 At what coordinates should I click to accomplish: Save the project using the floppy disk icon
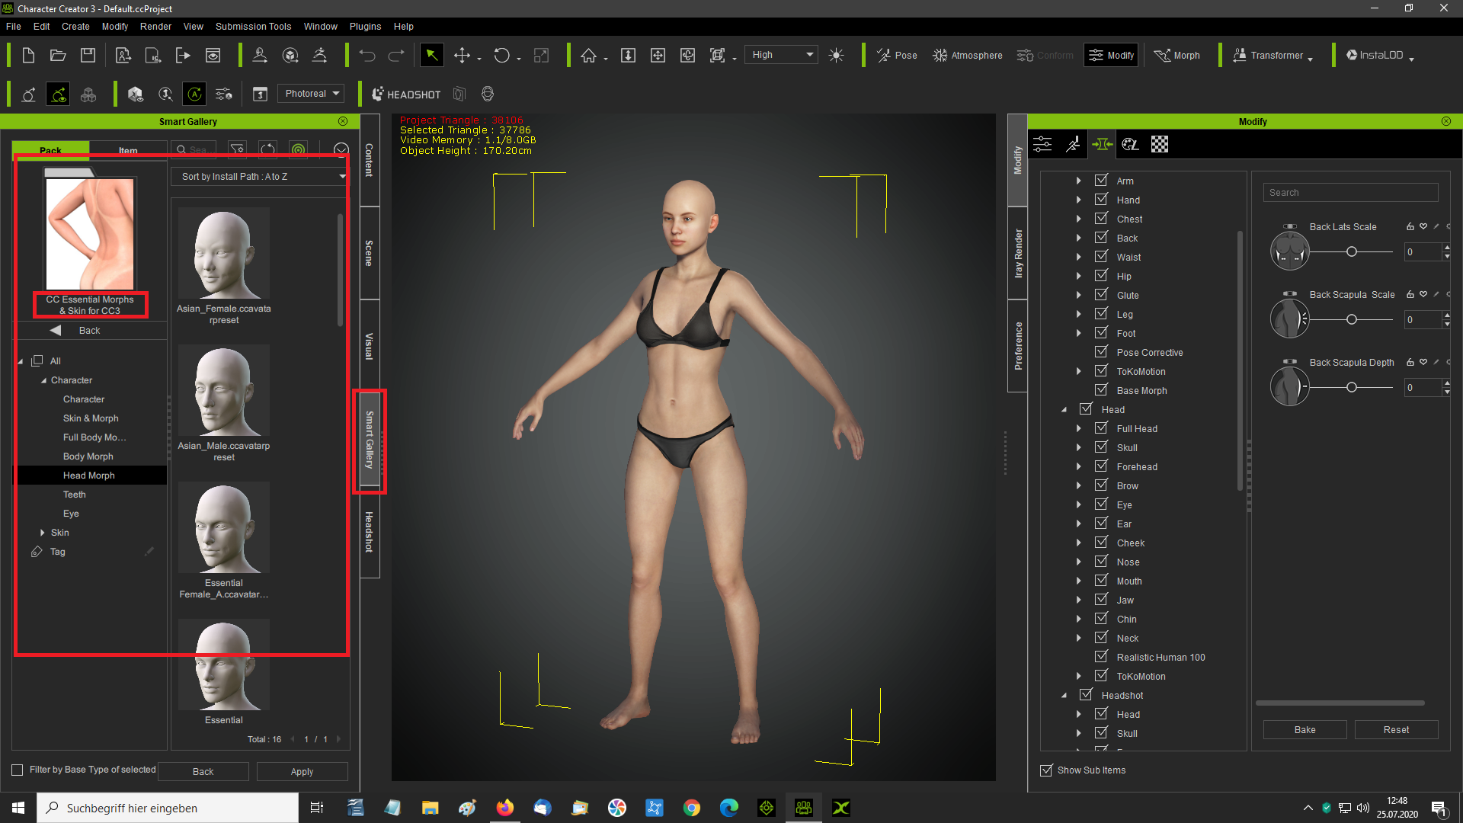[x=88, y=55]
